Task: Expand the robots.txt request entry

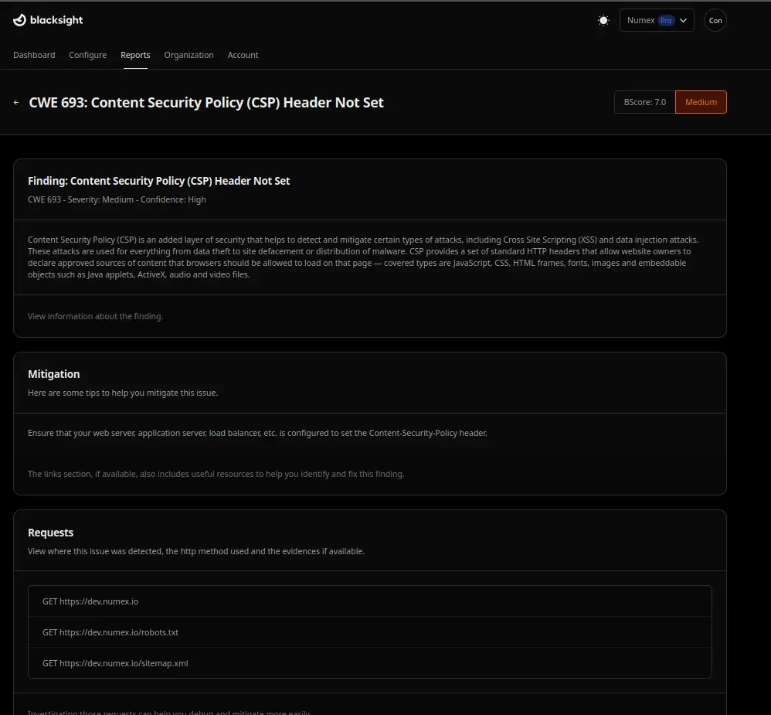Action: coord(369,632)
